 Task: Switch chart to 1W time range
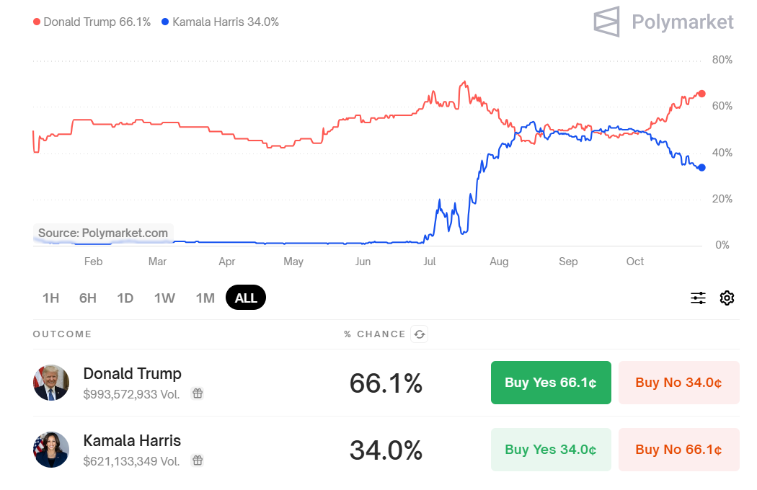[x=164, y=298]
